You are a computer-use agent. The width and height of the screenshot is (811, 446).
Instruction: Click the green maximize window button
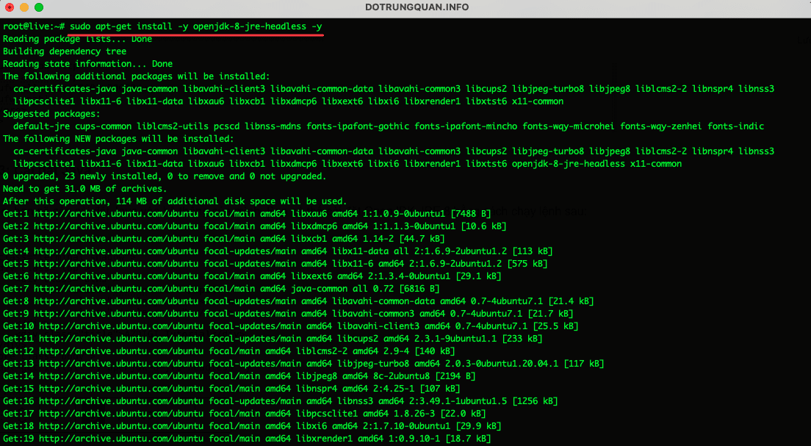pos(38,7)
